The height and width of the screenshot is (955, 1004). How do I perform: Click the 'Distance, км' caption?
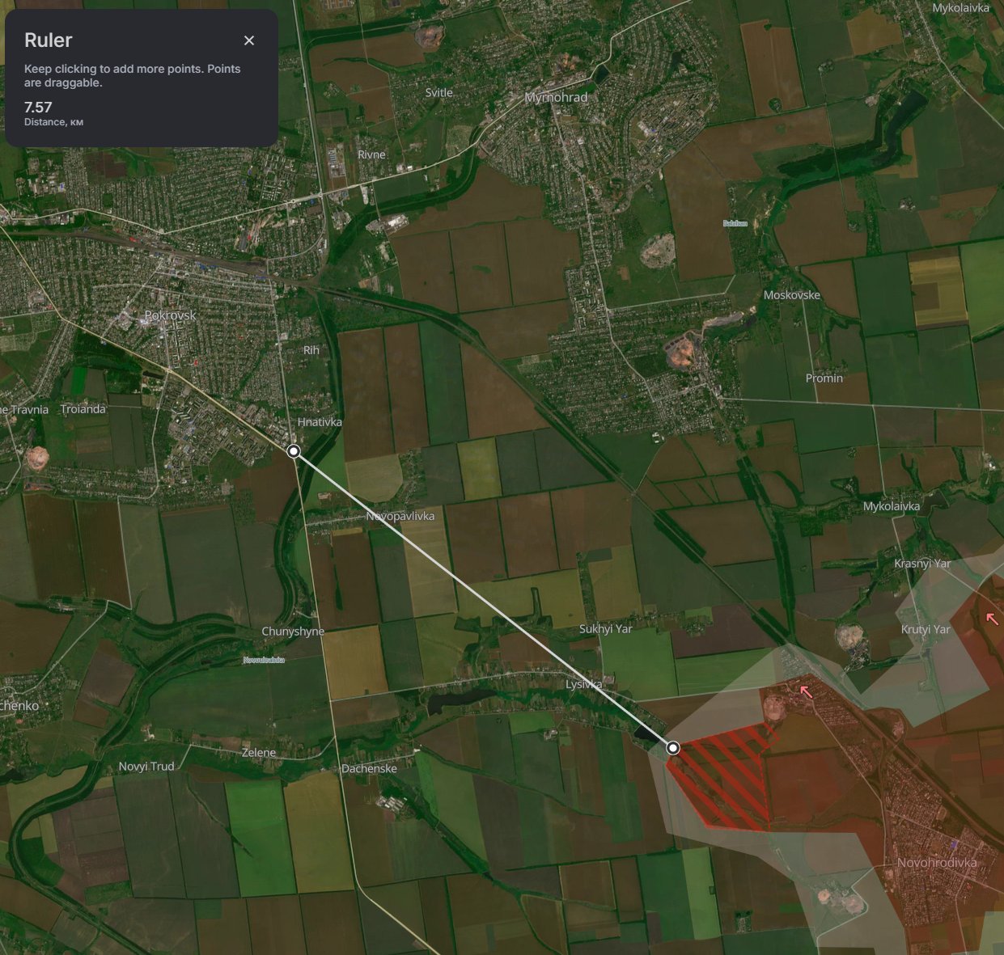(x=53, y=122)
